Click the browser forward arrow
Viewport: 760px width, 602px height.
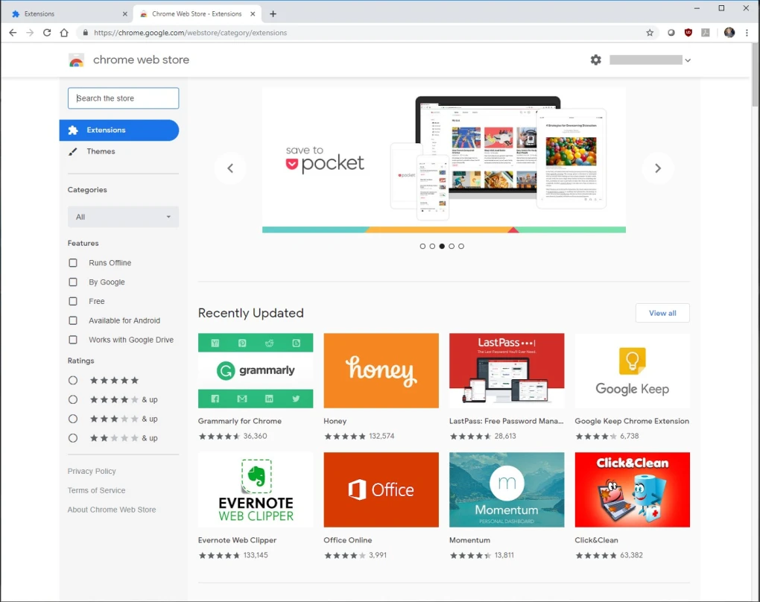pyautogui.click(x=30, y=33)
